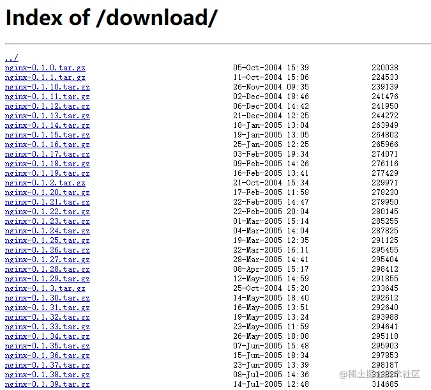431x390 pixels.
Task: Select the nginx-0.1.28.tar.gz link
Action: (47, 269)
